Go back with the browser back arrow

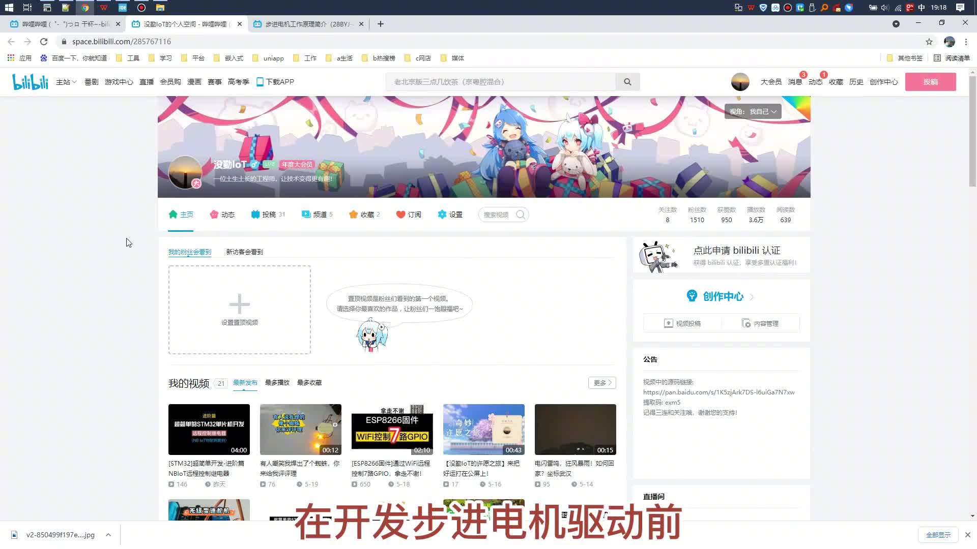coord(11,42)
